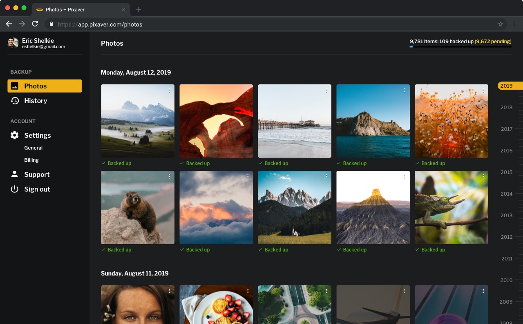Viewport: 523px width, 324px height.
Task: Open the misty mountain meadow photo
Action: tap(138, 121)
